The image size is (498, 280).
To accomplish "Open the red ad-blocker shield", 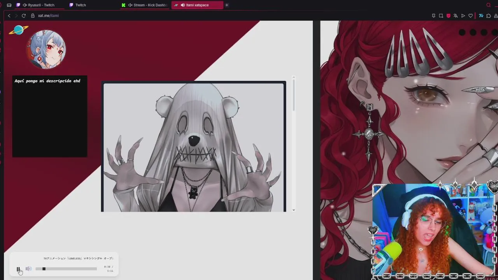I will [x=448, y=16].
